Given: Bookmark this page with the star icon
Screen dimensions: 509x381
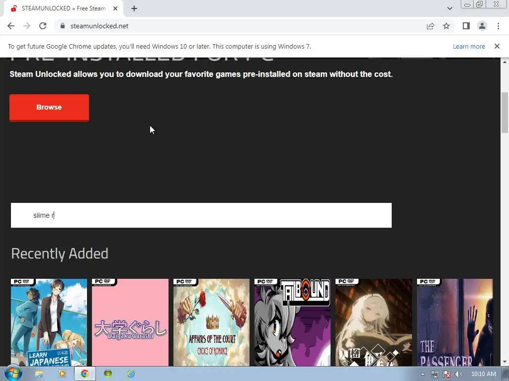Looking at the screenshot, I should 446,26.
